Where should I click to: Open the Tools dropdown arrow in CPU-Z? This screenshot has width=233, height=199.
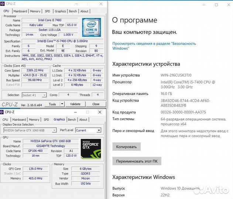click(x=62, y=104)
